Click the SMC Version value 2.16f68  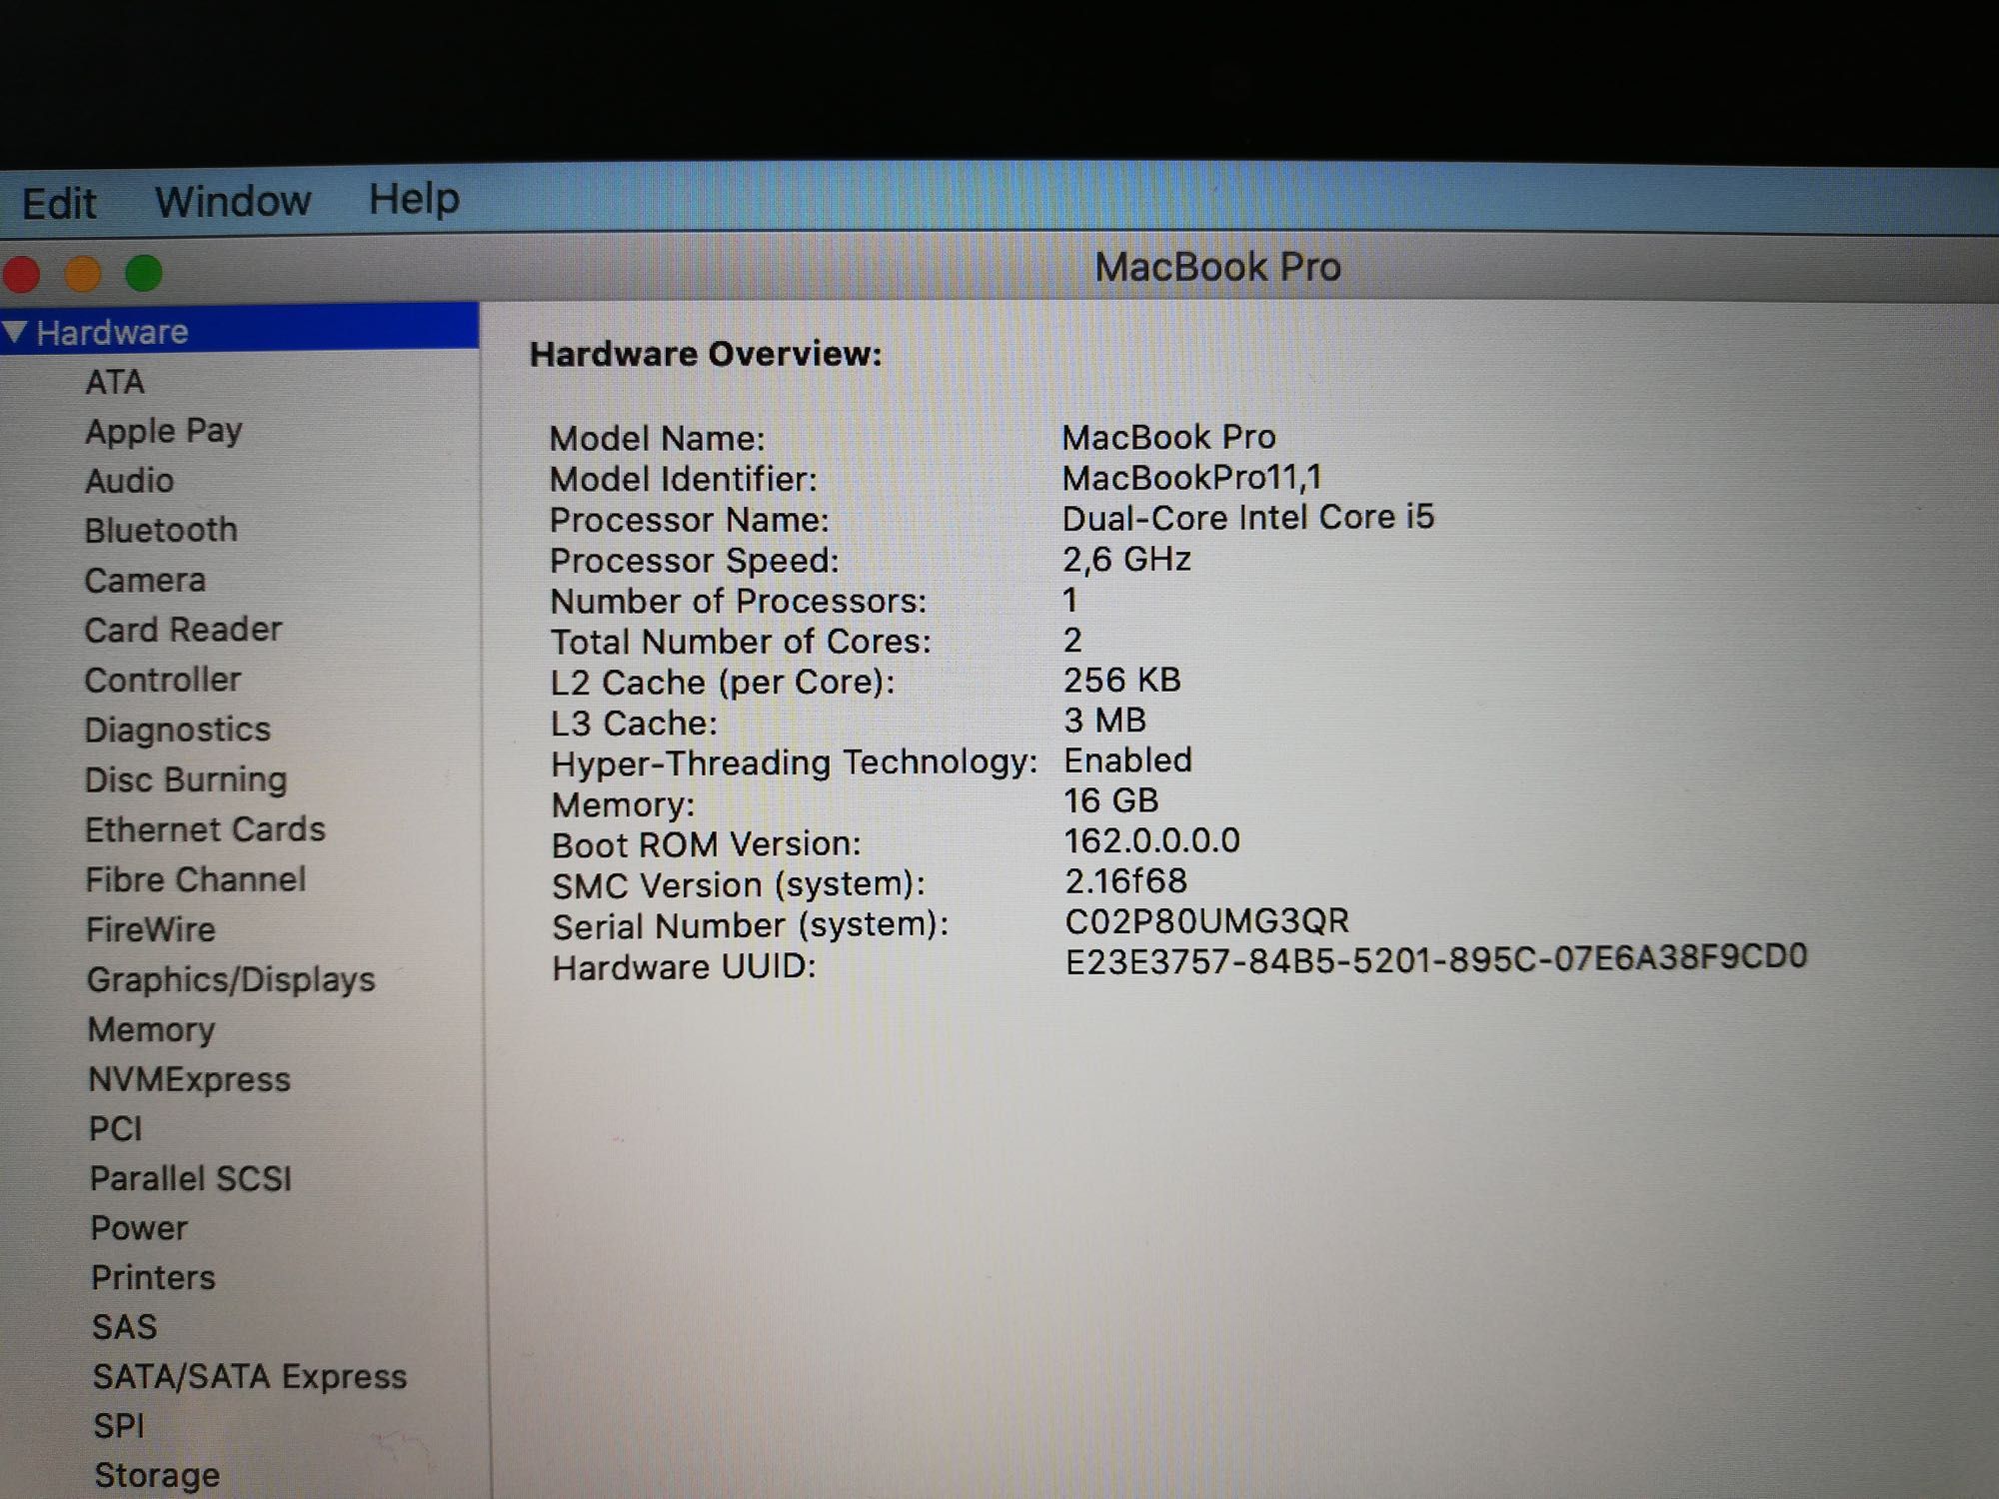click(1126, 880)
